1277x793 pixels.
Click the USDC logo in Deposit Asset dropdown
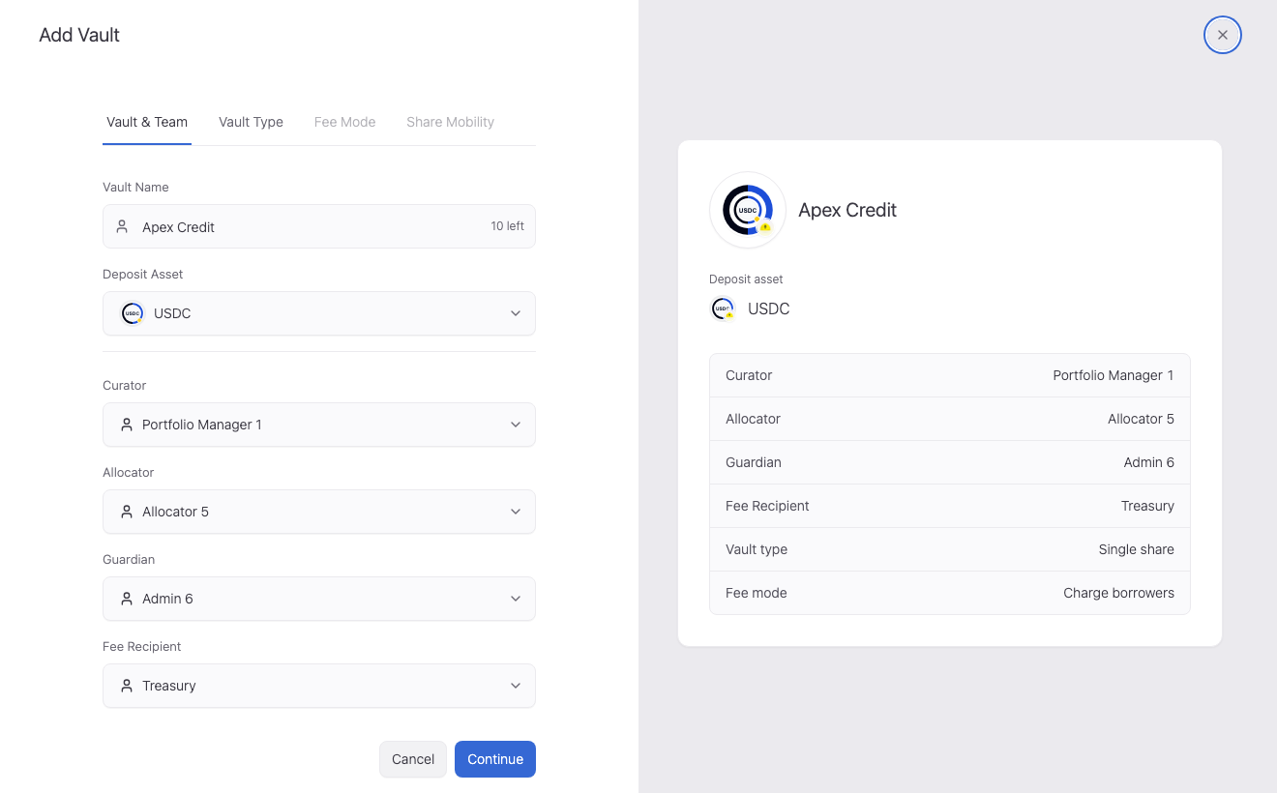coord(133,313)
